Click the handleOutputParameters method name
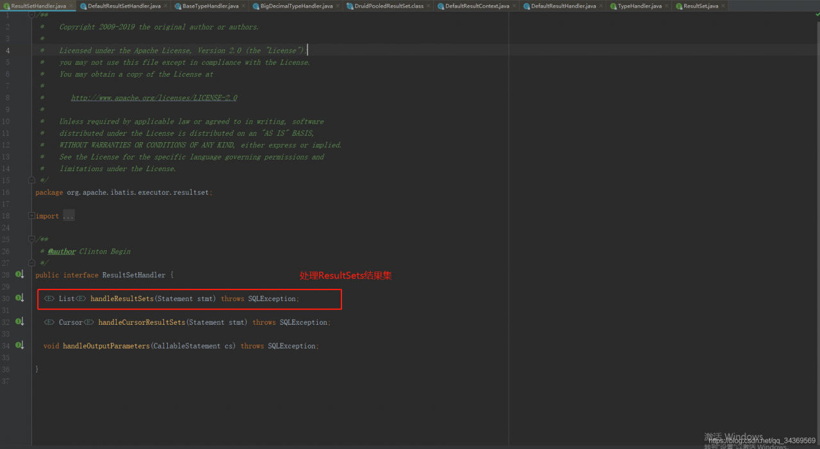This screenshot has width=820, height=449. [106, 346]
